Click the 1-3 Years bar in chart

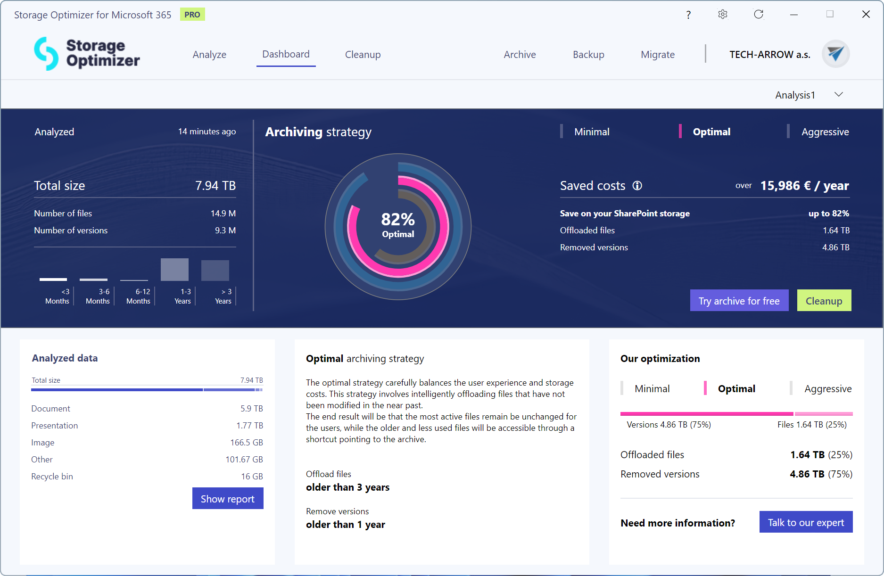point(174,270)
